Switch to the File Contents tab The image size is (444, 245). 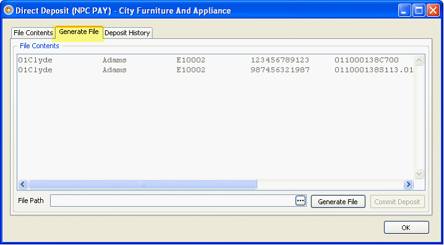tap(33, 33)
